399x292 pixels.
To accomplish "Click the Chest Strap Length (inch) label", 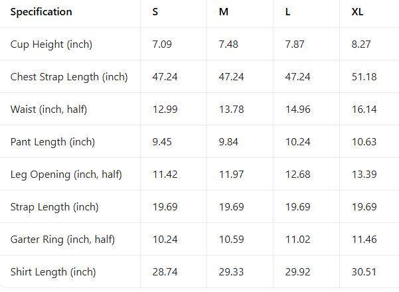I will 69,77.
